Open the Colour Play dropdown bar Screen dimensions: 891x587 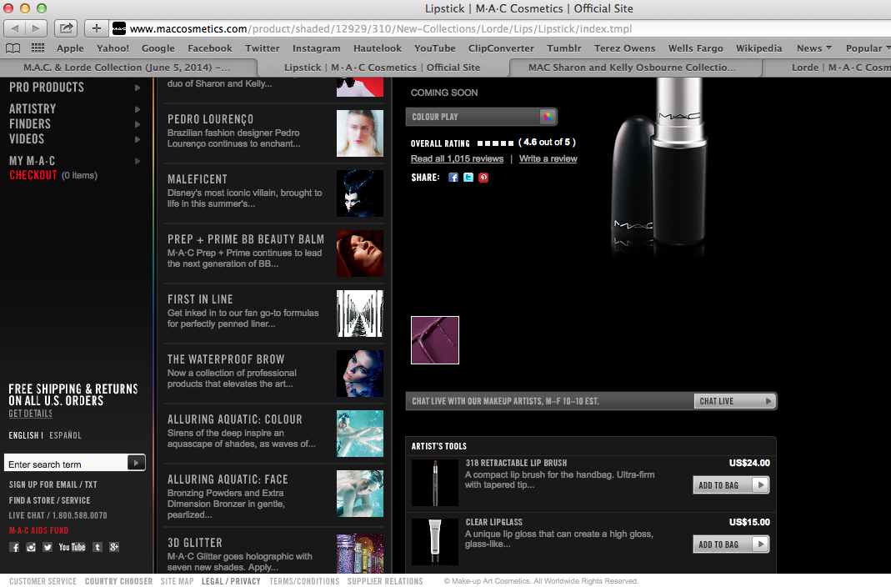(x=481, y=117)
